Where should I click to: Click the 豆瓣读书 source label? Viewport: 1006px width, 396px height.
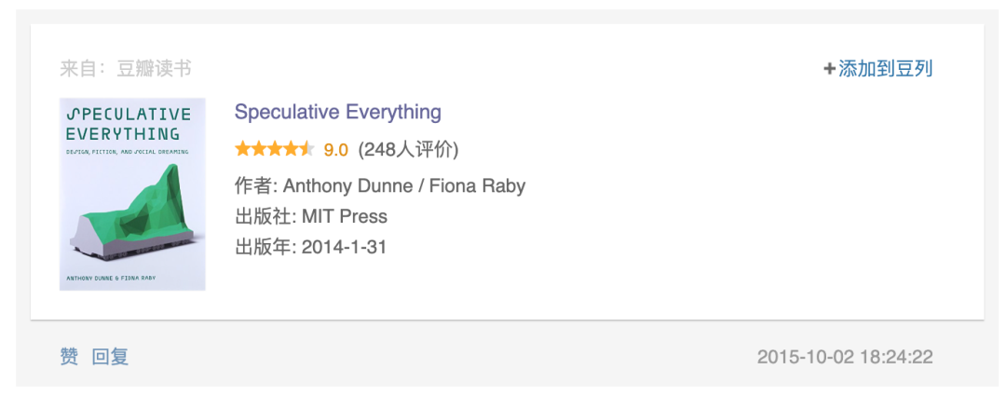click(x=154, y=69)
